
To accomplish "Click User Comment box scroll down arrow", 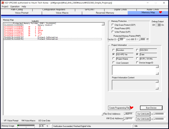I will (x=157, y=73).
